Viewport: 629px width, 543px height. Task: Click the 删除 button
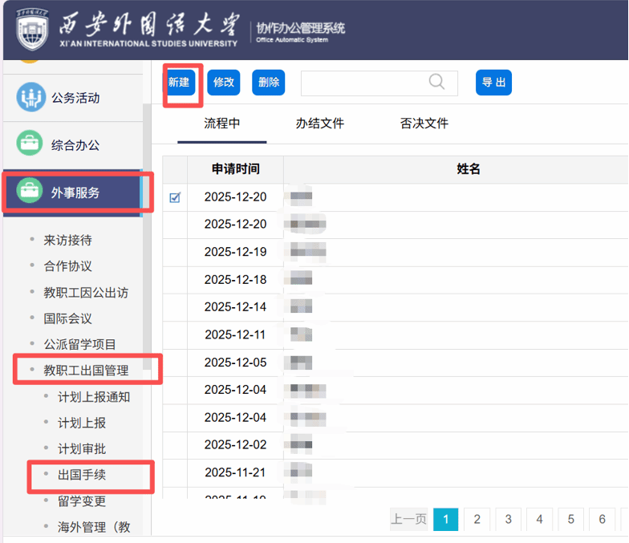(x=269, y=83)
